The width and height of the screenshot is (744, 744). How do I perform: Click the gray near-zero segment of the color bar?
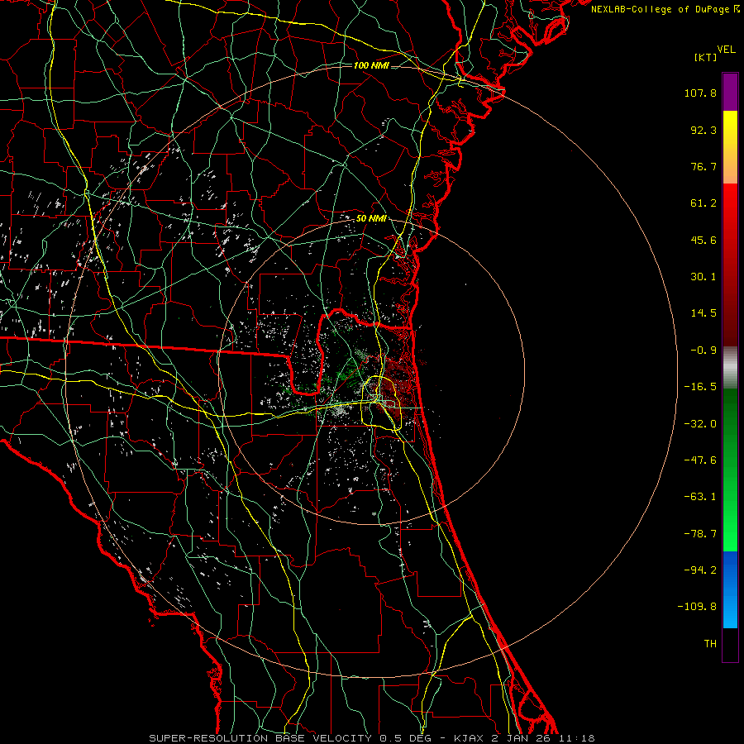pos(730,368)
